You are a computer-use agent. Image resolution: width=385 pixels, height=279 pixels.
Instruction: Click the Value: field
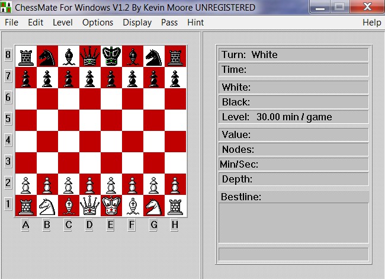(294, 134)
